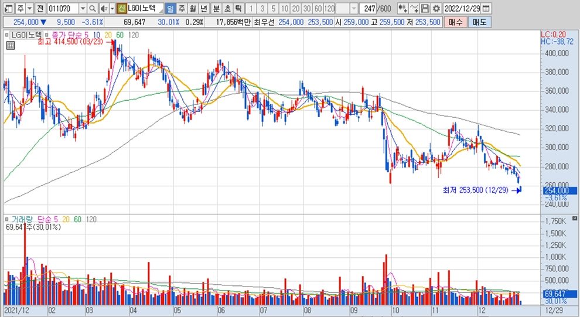Expand the stock code 011070 dropdown
This screenshot has height=317, width=580.
(x=82, y=9)
